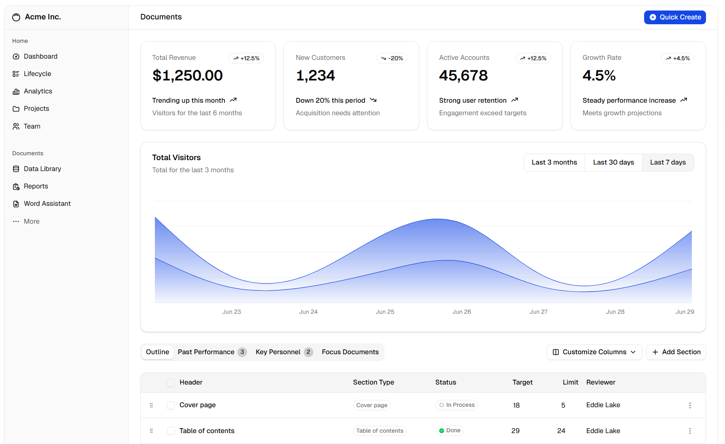Check the Cover page row checkbox

[171, 405]
